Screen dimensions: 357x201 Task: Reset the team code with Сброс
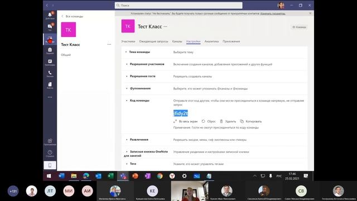coord(209,121)
